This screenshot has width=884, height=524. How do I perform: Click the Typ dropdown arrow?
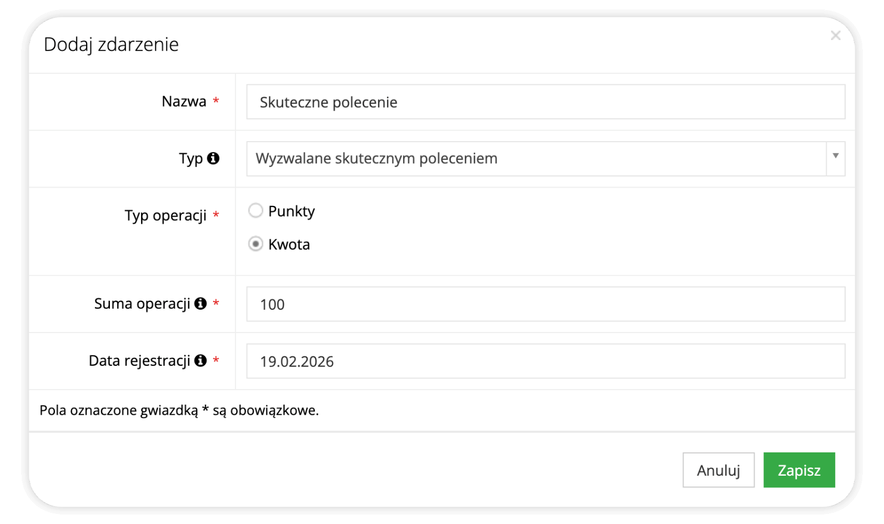point(835,157)
